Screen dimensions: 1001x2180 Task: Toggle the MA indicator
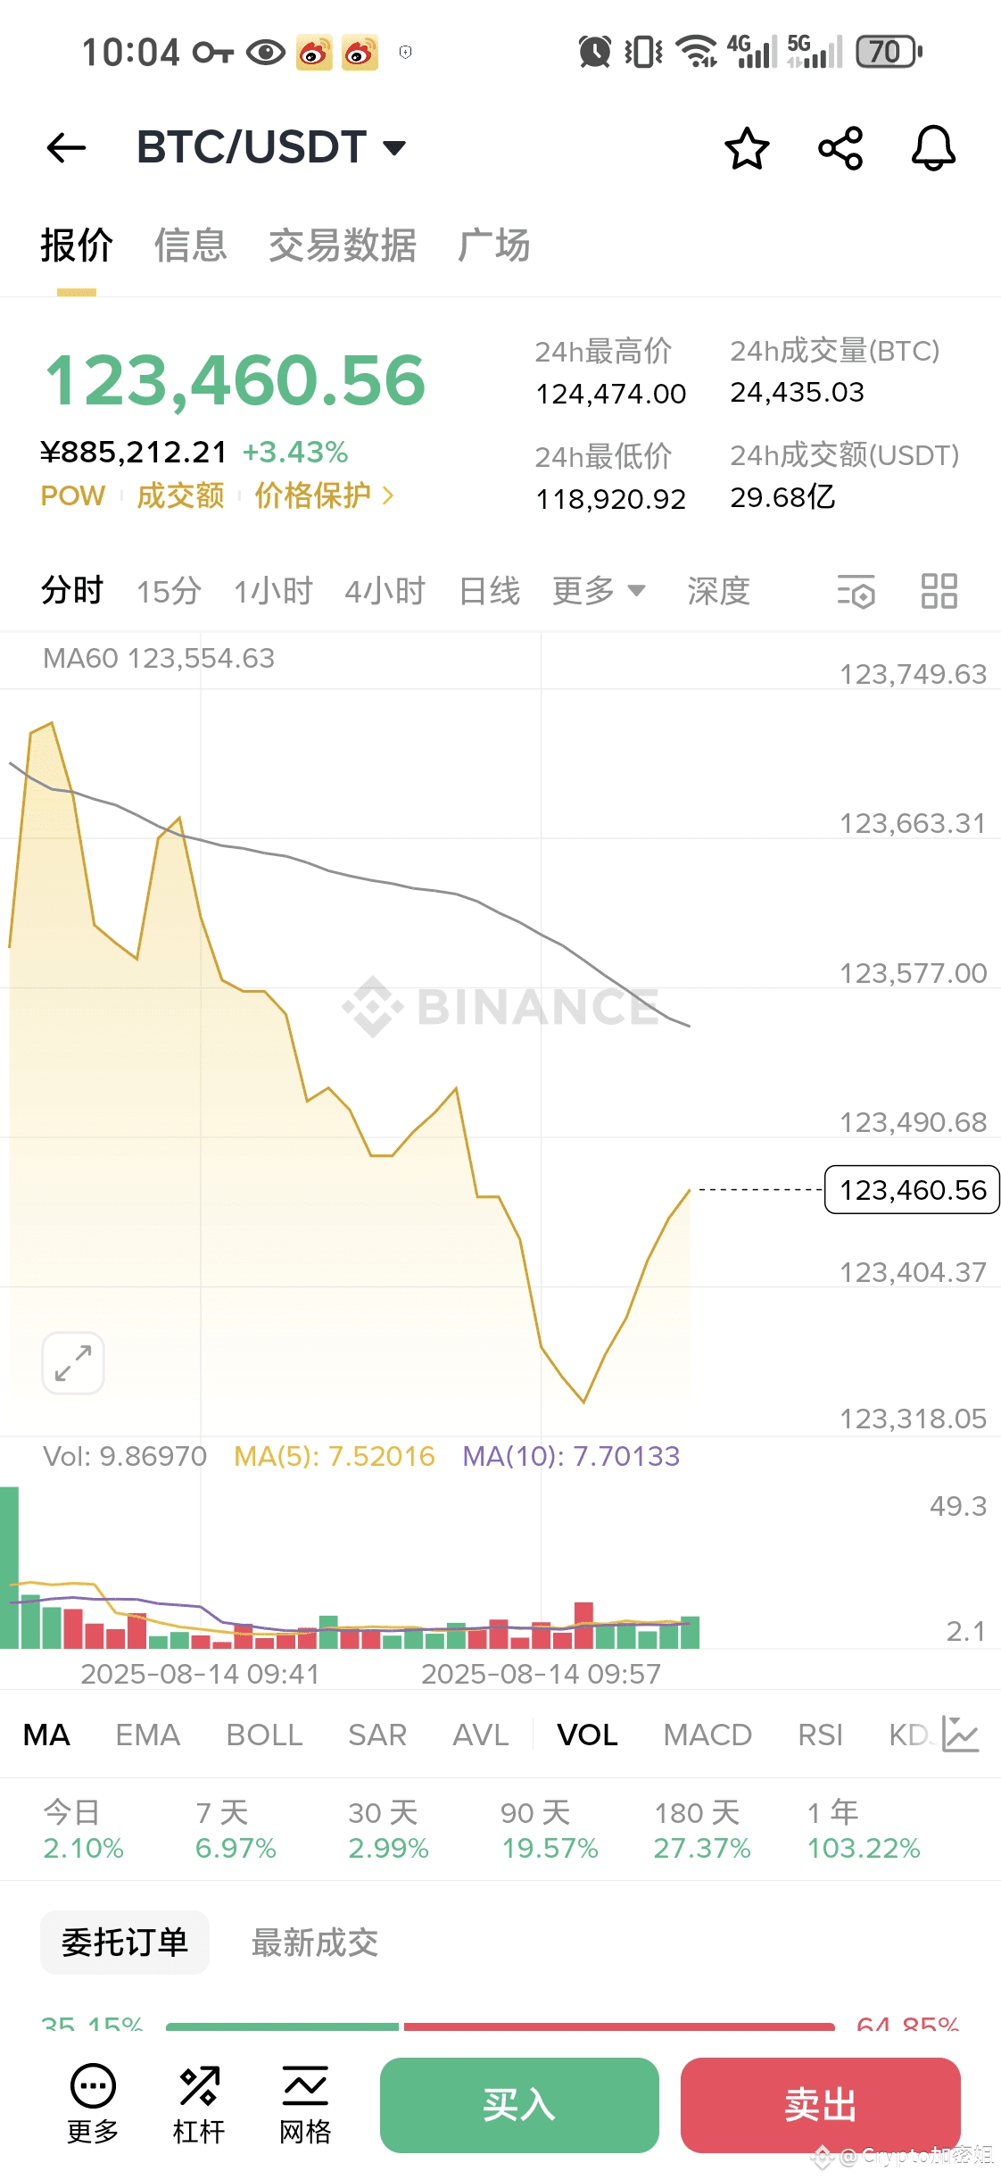[x=46, y=1735]
